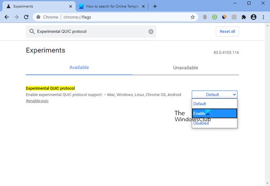Click the Chrome site info icon
The width and height of the screenshot is (270, 186).
39,17
